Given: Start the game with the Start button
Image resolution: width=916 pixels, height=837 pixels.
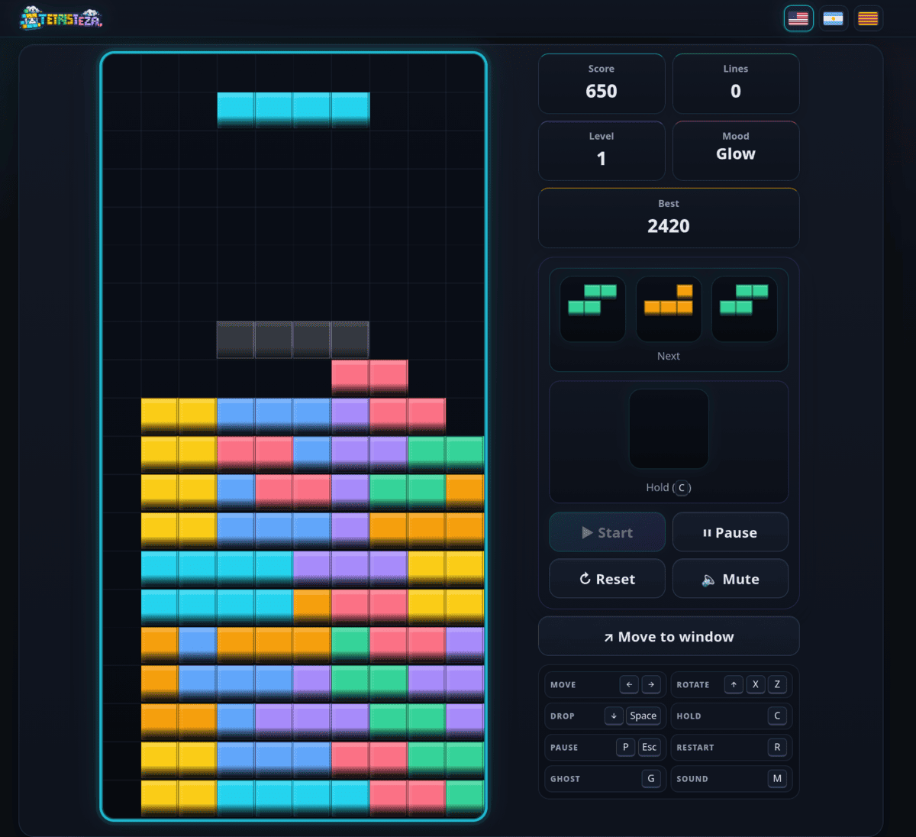Looking at the screenshot, I should [608, 532].
